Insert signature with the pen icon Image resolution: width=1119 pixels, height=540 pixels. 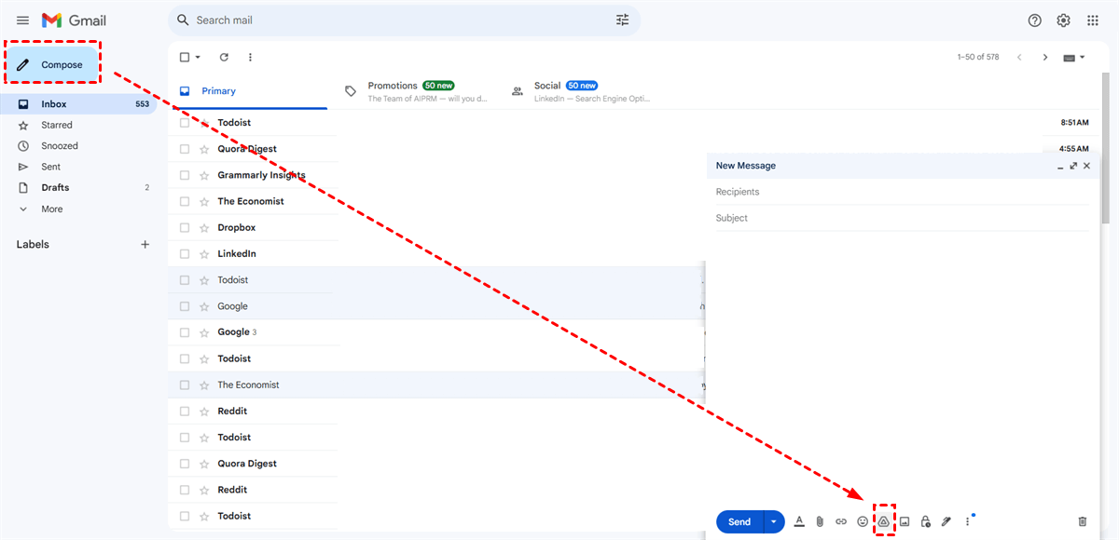tap(946, 521)
